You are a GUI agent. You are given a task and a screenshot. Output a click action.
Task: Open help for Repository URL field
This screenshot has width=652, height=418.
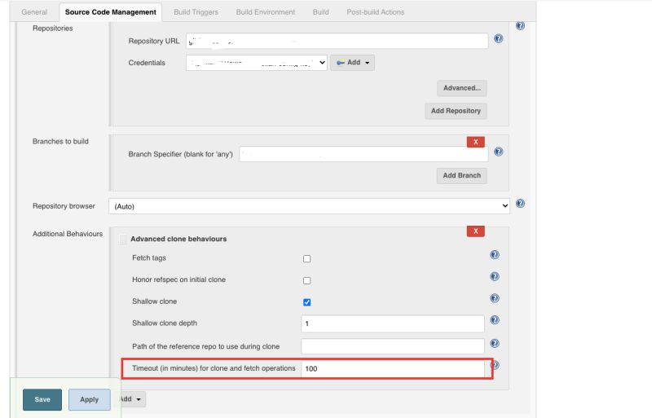point(498,38)
